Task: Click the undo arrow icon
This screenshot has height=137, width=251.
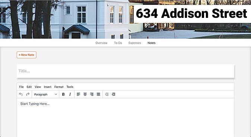Action: pyautogui.click(x=21, y=94)
